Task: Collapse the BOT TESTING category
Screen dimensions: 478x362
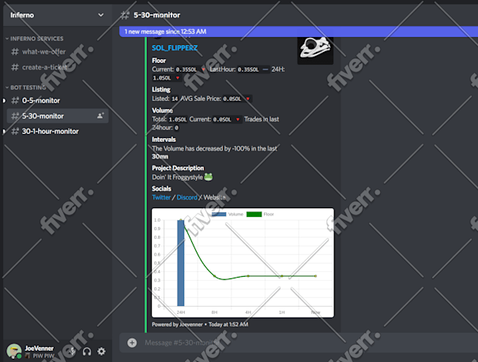Action: click(x=26, y=88)
